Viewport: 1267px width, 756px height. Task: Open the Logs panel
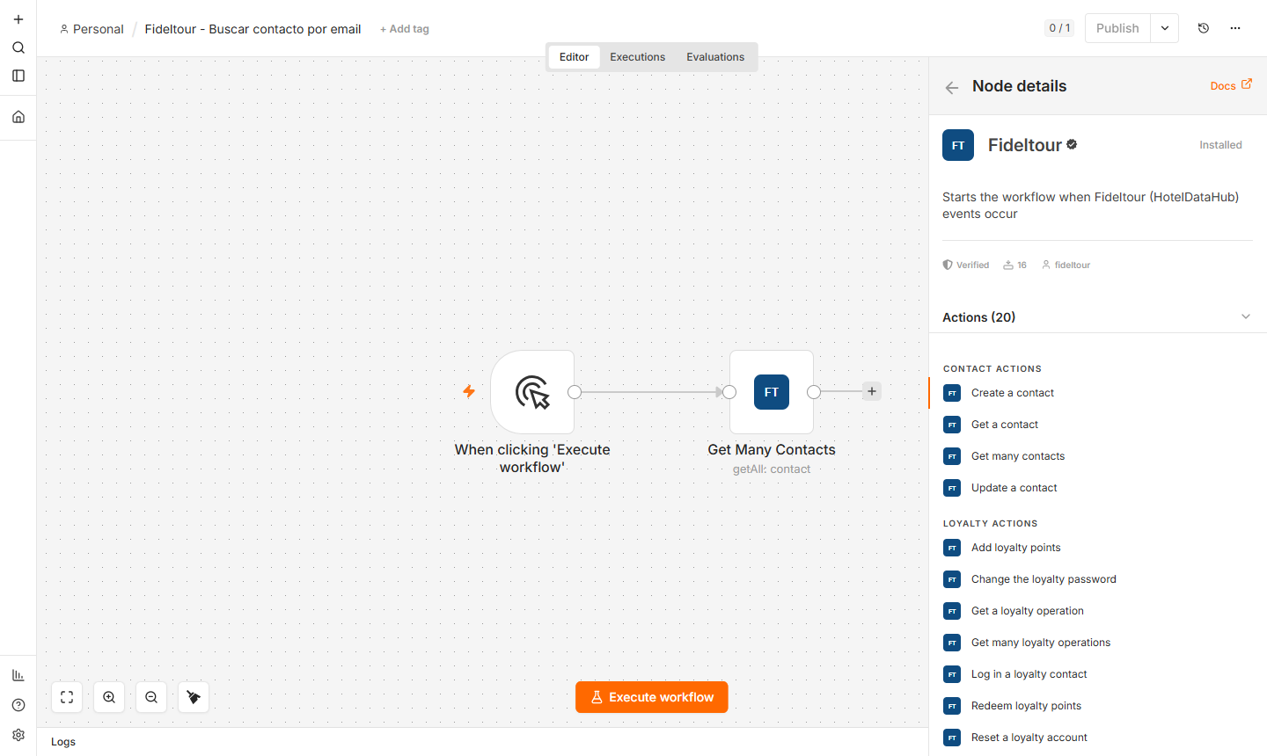[63, 742]
